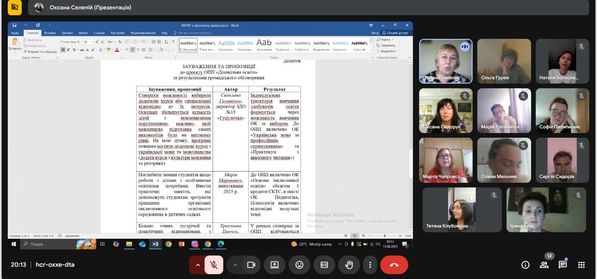Click the zoom in plus icon in status bar

tap(400, 236)
